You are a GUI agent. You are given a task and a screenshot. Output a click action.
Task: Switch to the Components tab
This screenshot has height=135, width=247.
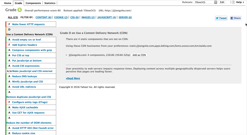[x=33, y=3]
